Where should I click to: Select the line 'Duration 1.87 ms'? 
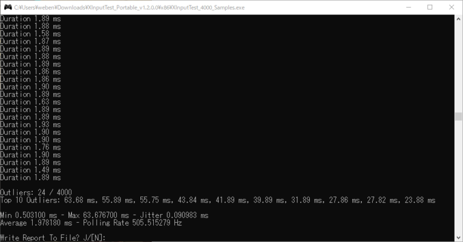click(x=30, y=42)
